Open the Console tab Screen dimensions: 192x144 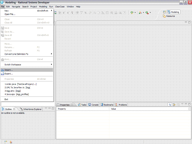click(93, 105)
